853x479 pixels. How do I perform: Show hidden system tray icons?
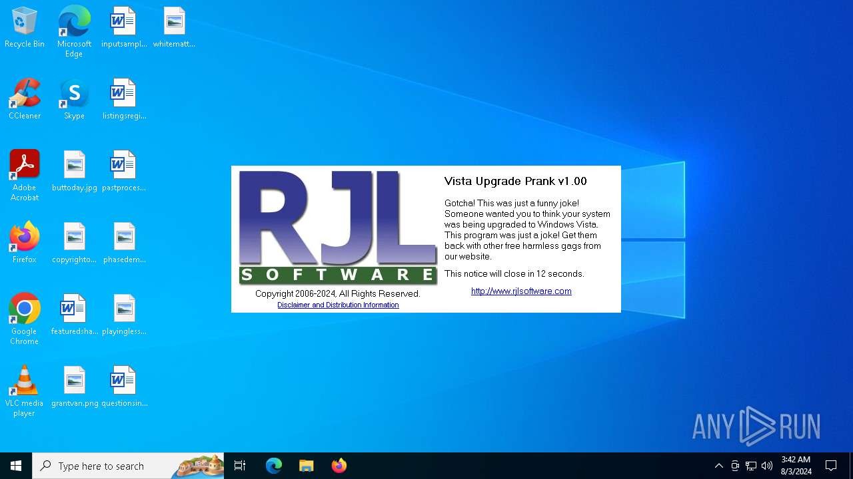click(x=718, y=466)
